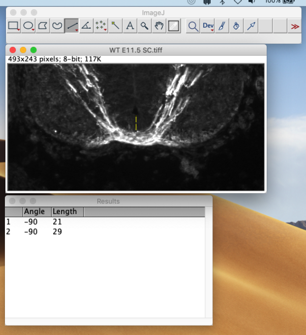Select the Angle measurement tool
Screen dimensions: 306x335
86,26
